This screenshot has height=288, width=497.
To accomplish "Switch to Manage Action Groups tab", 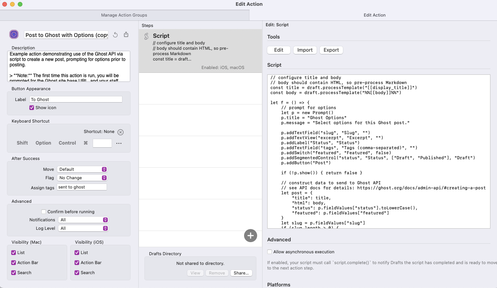I will tap(124, 15).
